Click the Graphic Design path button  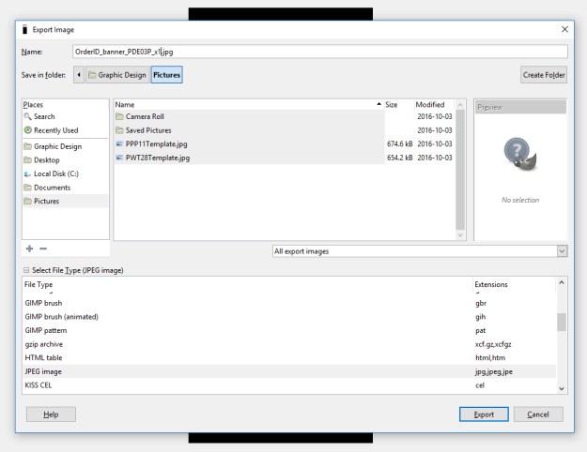coord(116,75)
